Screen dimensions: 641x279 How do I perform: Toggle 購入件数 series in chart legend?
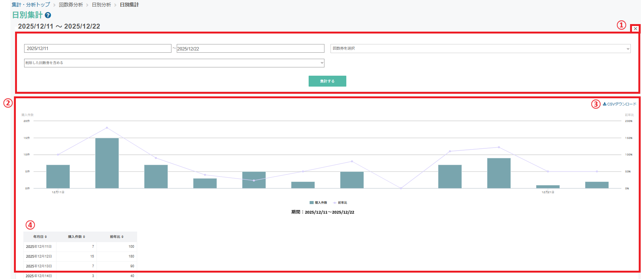pyautogui.click(x=318, y=203)
